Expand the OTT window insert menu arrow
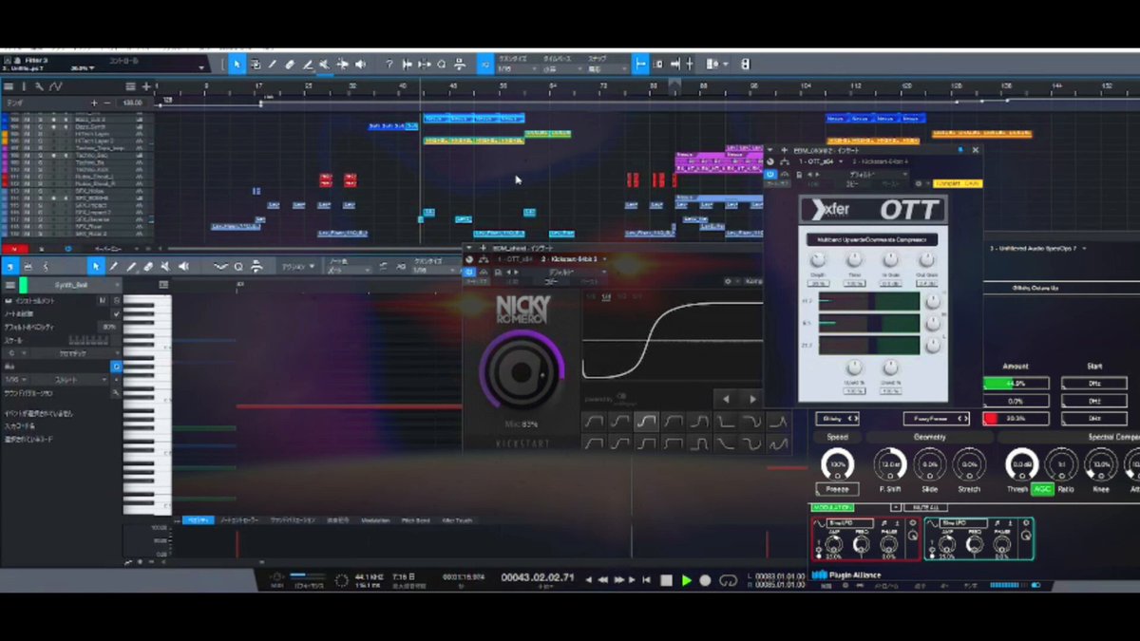Viewport: 1140px width, 641px height. [769, 149]
